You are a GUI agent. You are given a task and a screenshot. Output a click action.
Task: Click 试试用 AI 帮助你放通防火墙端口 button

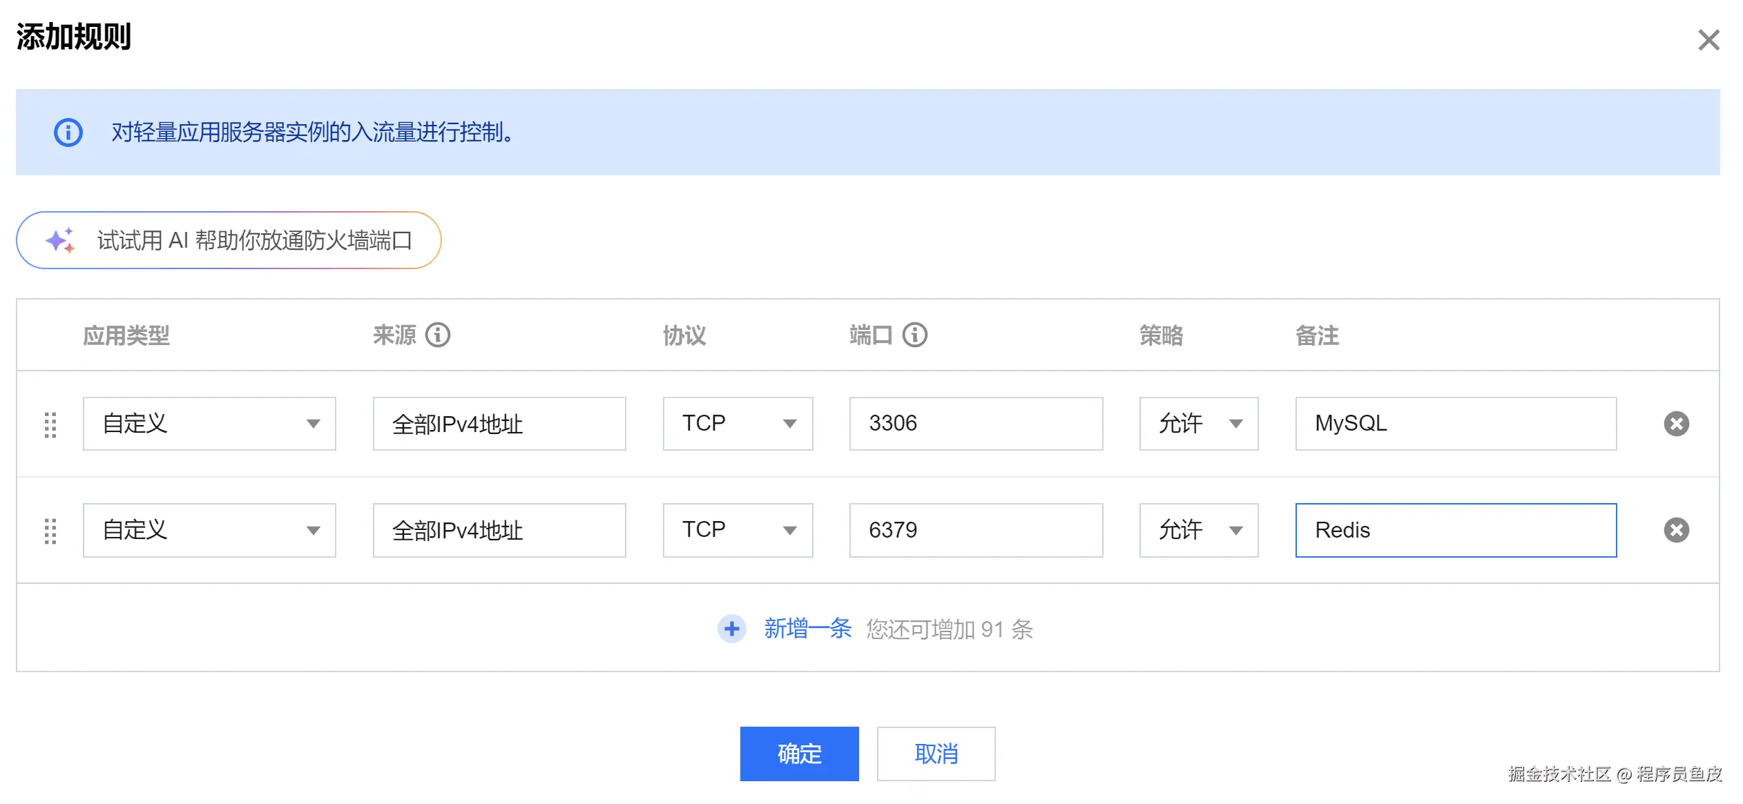(229, 240)
